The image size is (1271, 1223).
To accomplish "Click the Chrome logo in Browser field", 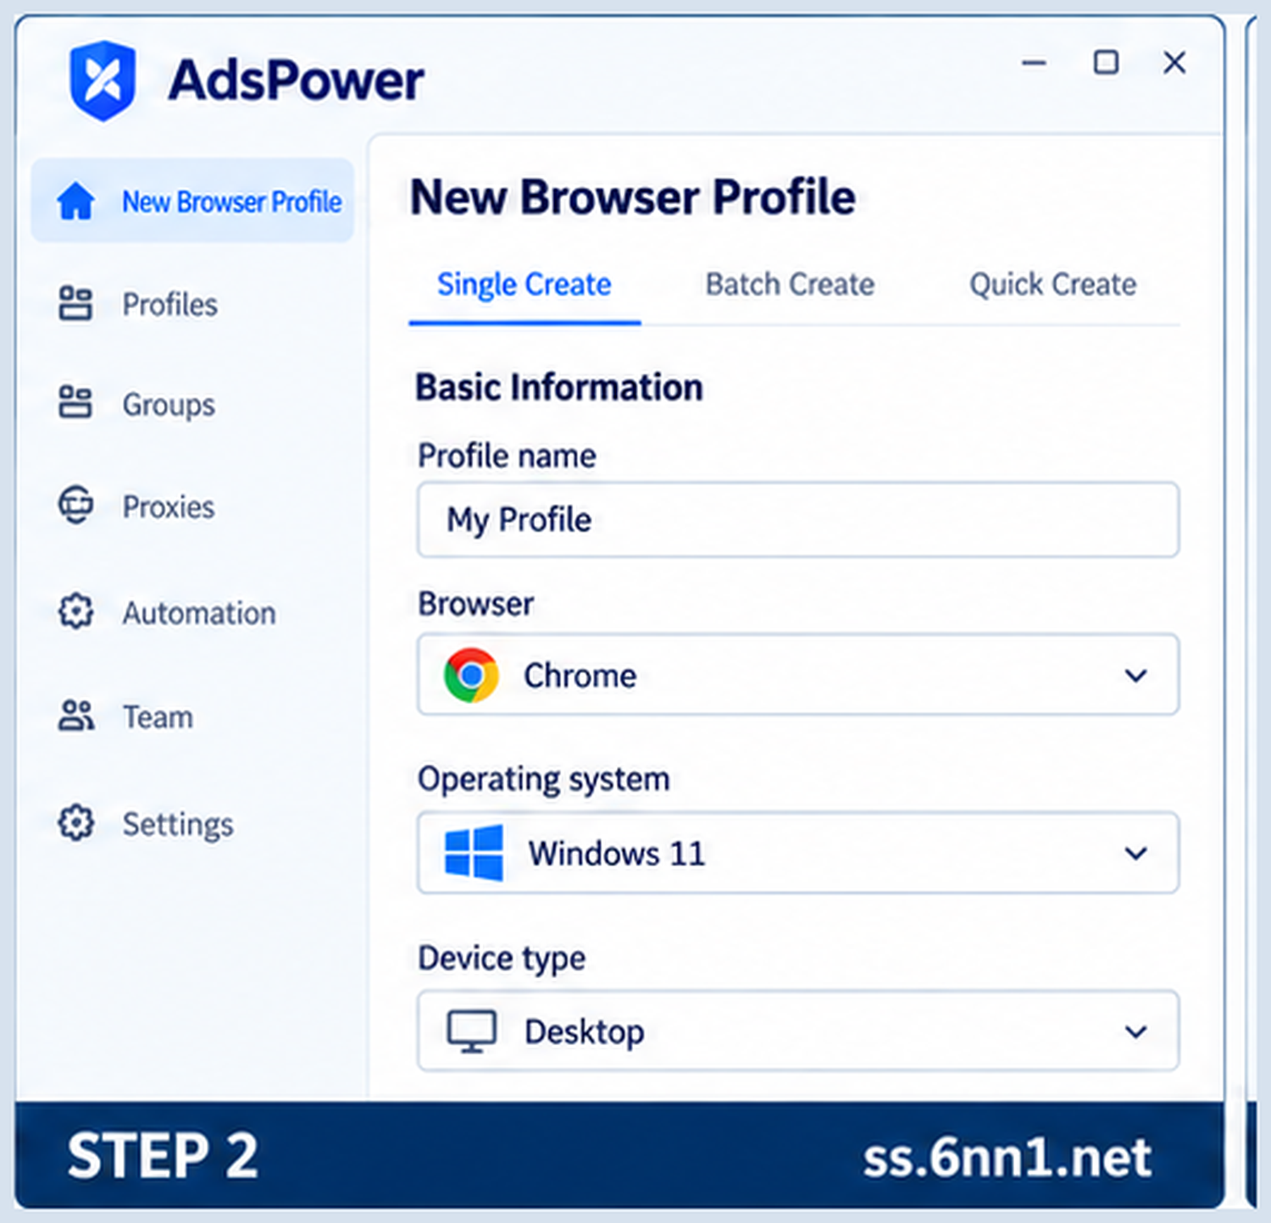I will (471, 675).
